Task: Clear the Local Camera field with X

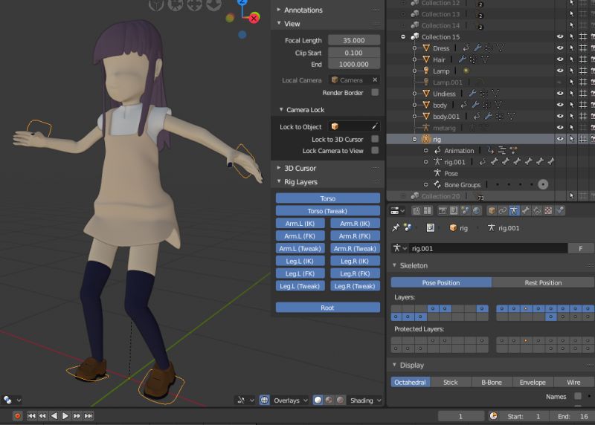Action: [x=375, y=80]
